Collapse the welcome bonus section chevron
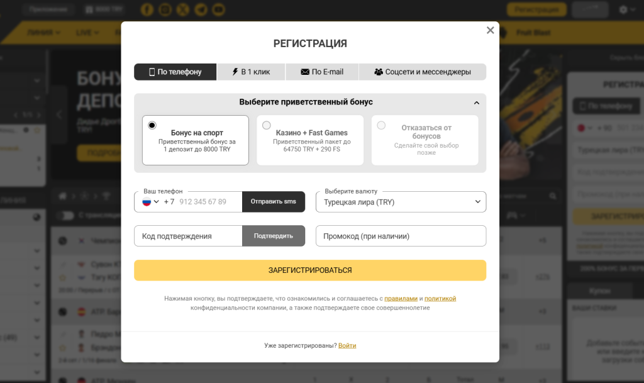The width and height of the screenshot is (644, 383). coord(477,103)
